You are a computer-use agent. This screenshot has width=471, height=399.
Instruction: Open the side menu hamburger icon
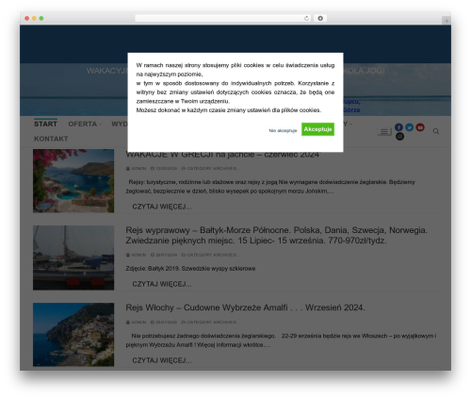pos(384,132)
